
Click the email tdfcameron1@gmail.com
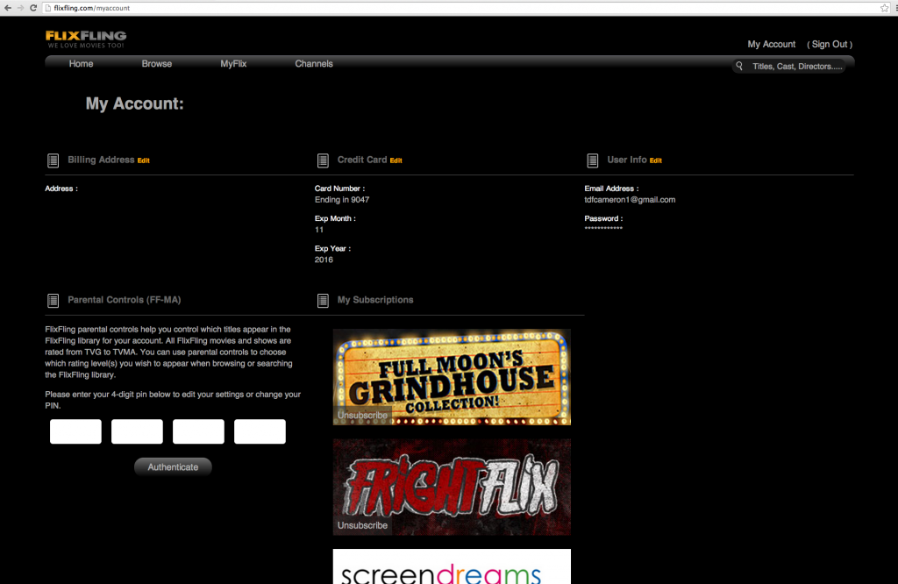point(630,200)
